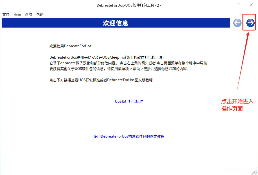The width and height of the screenshot is (258, 175).
Task: Click the line starting DebreateForUos是用来给安装在UOS
Action: coord(107,57)
